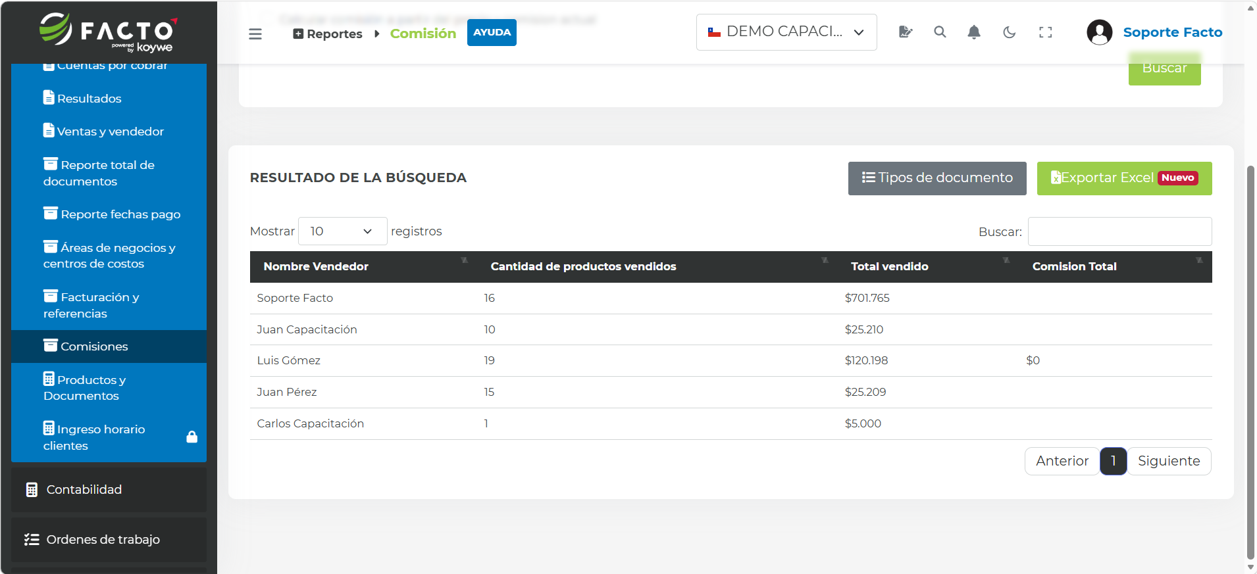Click the FACTO logo

tap(109, 32)
